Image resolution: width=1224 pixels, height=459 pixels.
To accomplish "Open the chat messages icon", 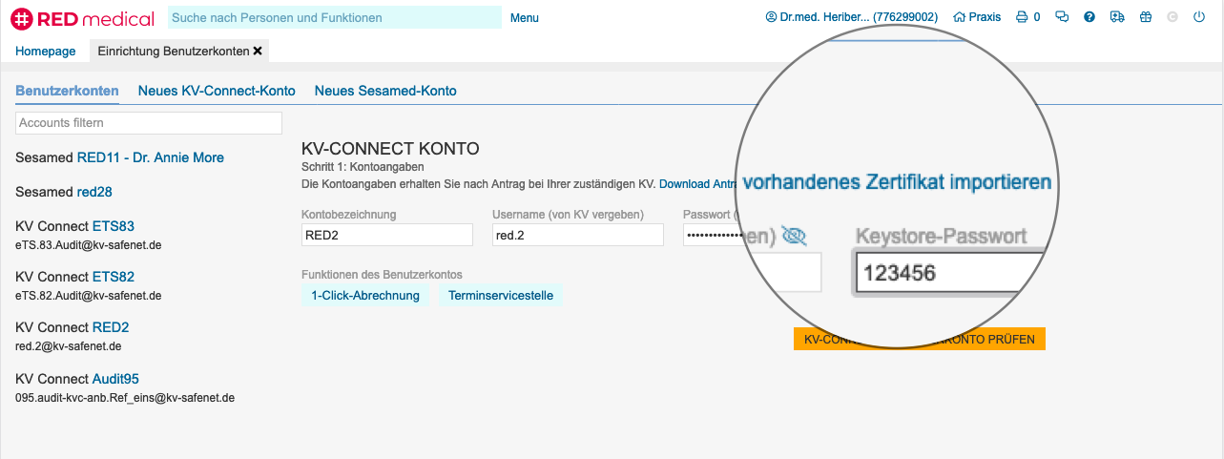I will point(1061,17).
